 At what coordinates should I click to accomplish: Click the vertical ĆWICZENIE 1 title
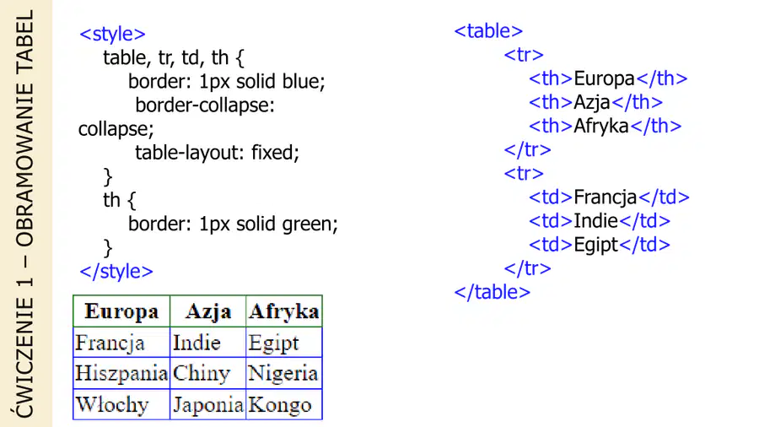[x=25, y=213]
